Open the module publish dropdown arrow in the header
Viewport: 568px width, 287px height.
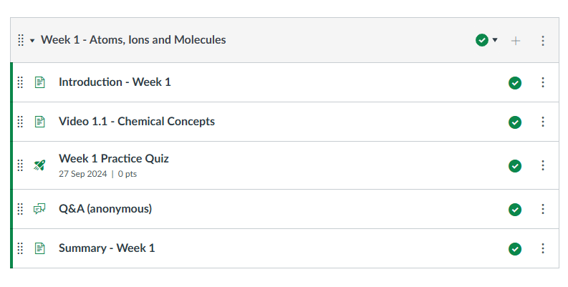(x=495, y=40)
